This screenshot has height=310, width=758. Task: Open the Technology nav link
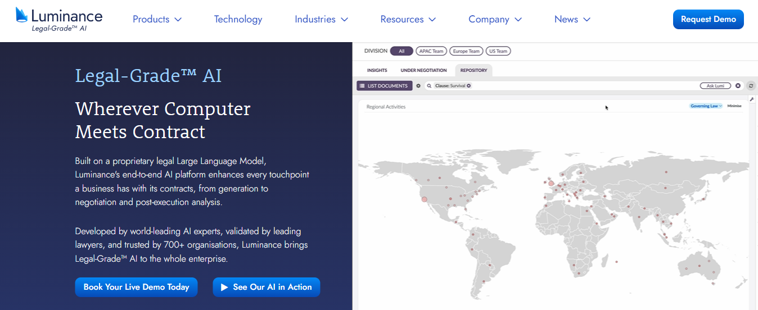point(238,19)
